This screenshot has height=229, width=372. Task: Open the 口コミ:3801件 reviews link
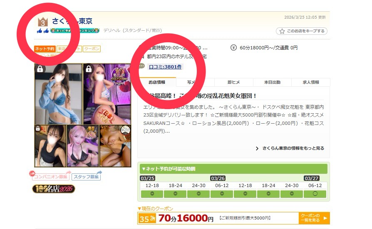tap(165, 66)
